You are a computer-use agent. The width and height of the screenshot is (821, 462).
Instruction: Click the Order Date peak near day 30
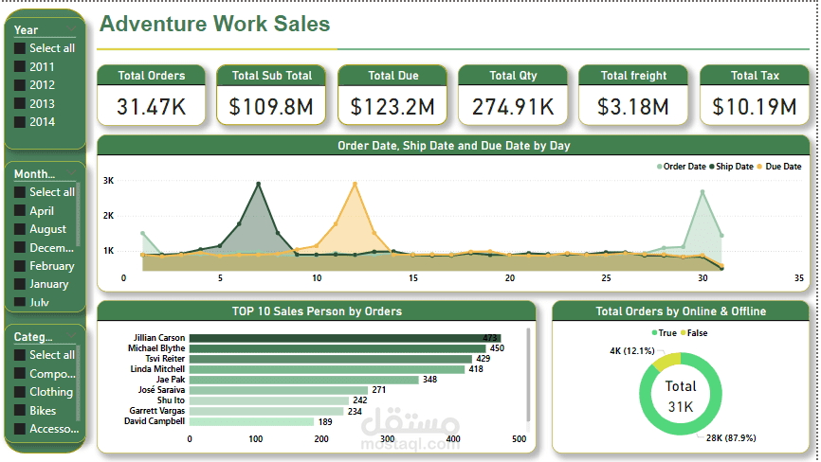coord(702,192)
